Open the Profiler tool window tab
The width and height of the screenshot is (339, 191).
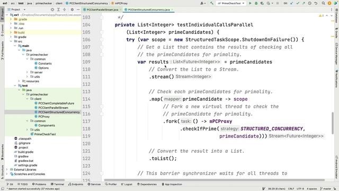(111, 184)
